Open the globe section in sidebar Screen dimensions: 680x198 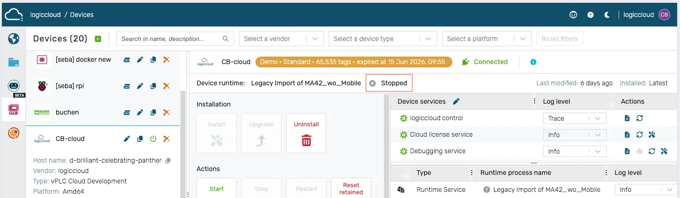(14, 39)
